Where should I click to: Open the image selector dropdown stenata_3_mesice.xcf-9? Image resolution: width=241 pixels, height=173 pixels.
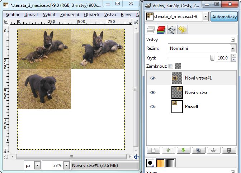point(205,16)
